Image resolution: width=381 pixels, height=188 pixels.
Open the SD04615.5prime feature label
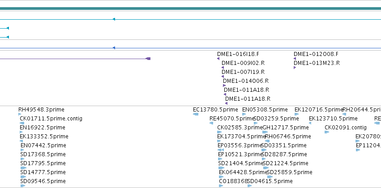point(270,181)
